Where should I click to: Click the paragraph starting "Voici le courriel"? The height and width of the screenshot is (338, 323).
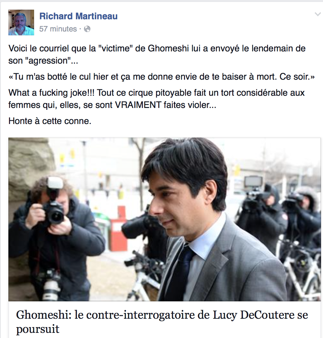coord(157,54)
